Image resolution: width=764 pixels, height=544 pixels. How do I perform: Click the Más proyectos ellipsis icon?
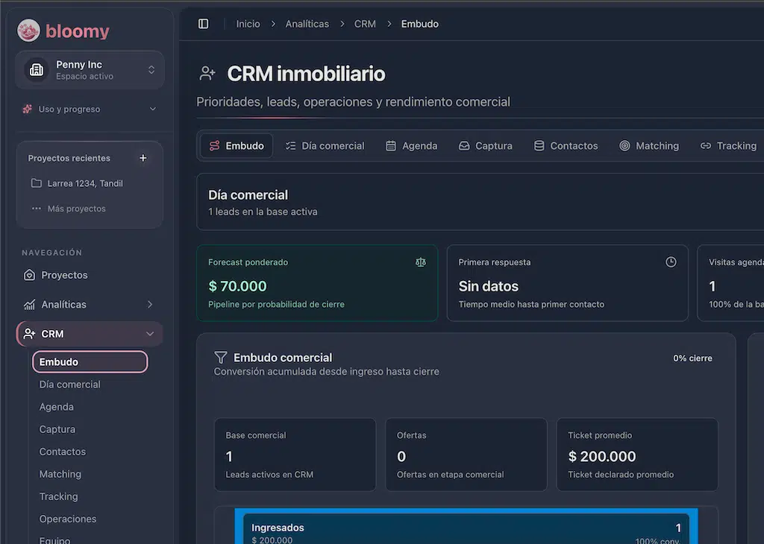36,208
